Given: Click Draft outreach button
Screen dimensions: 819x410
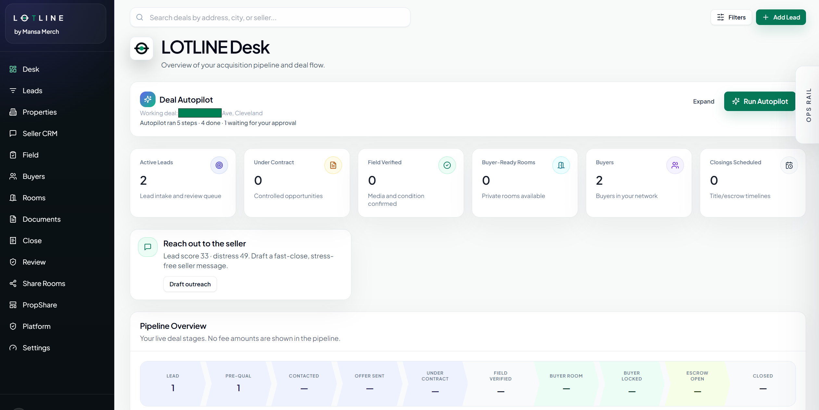Looking at the screenshot, I should (190, 284).
